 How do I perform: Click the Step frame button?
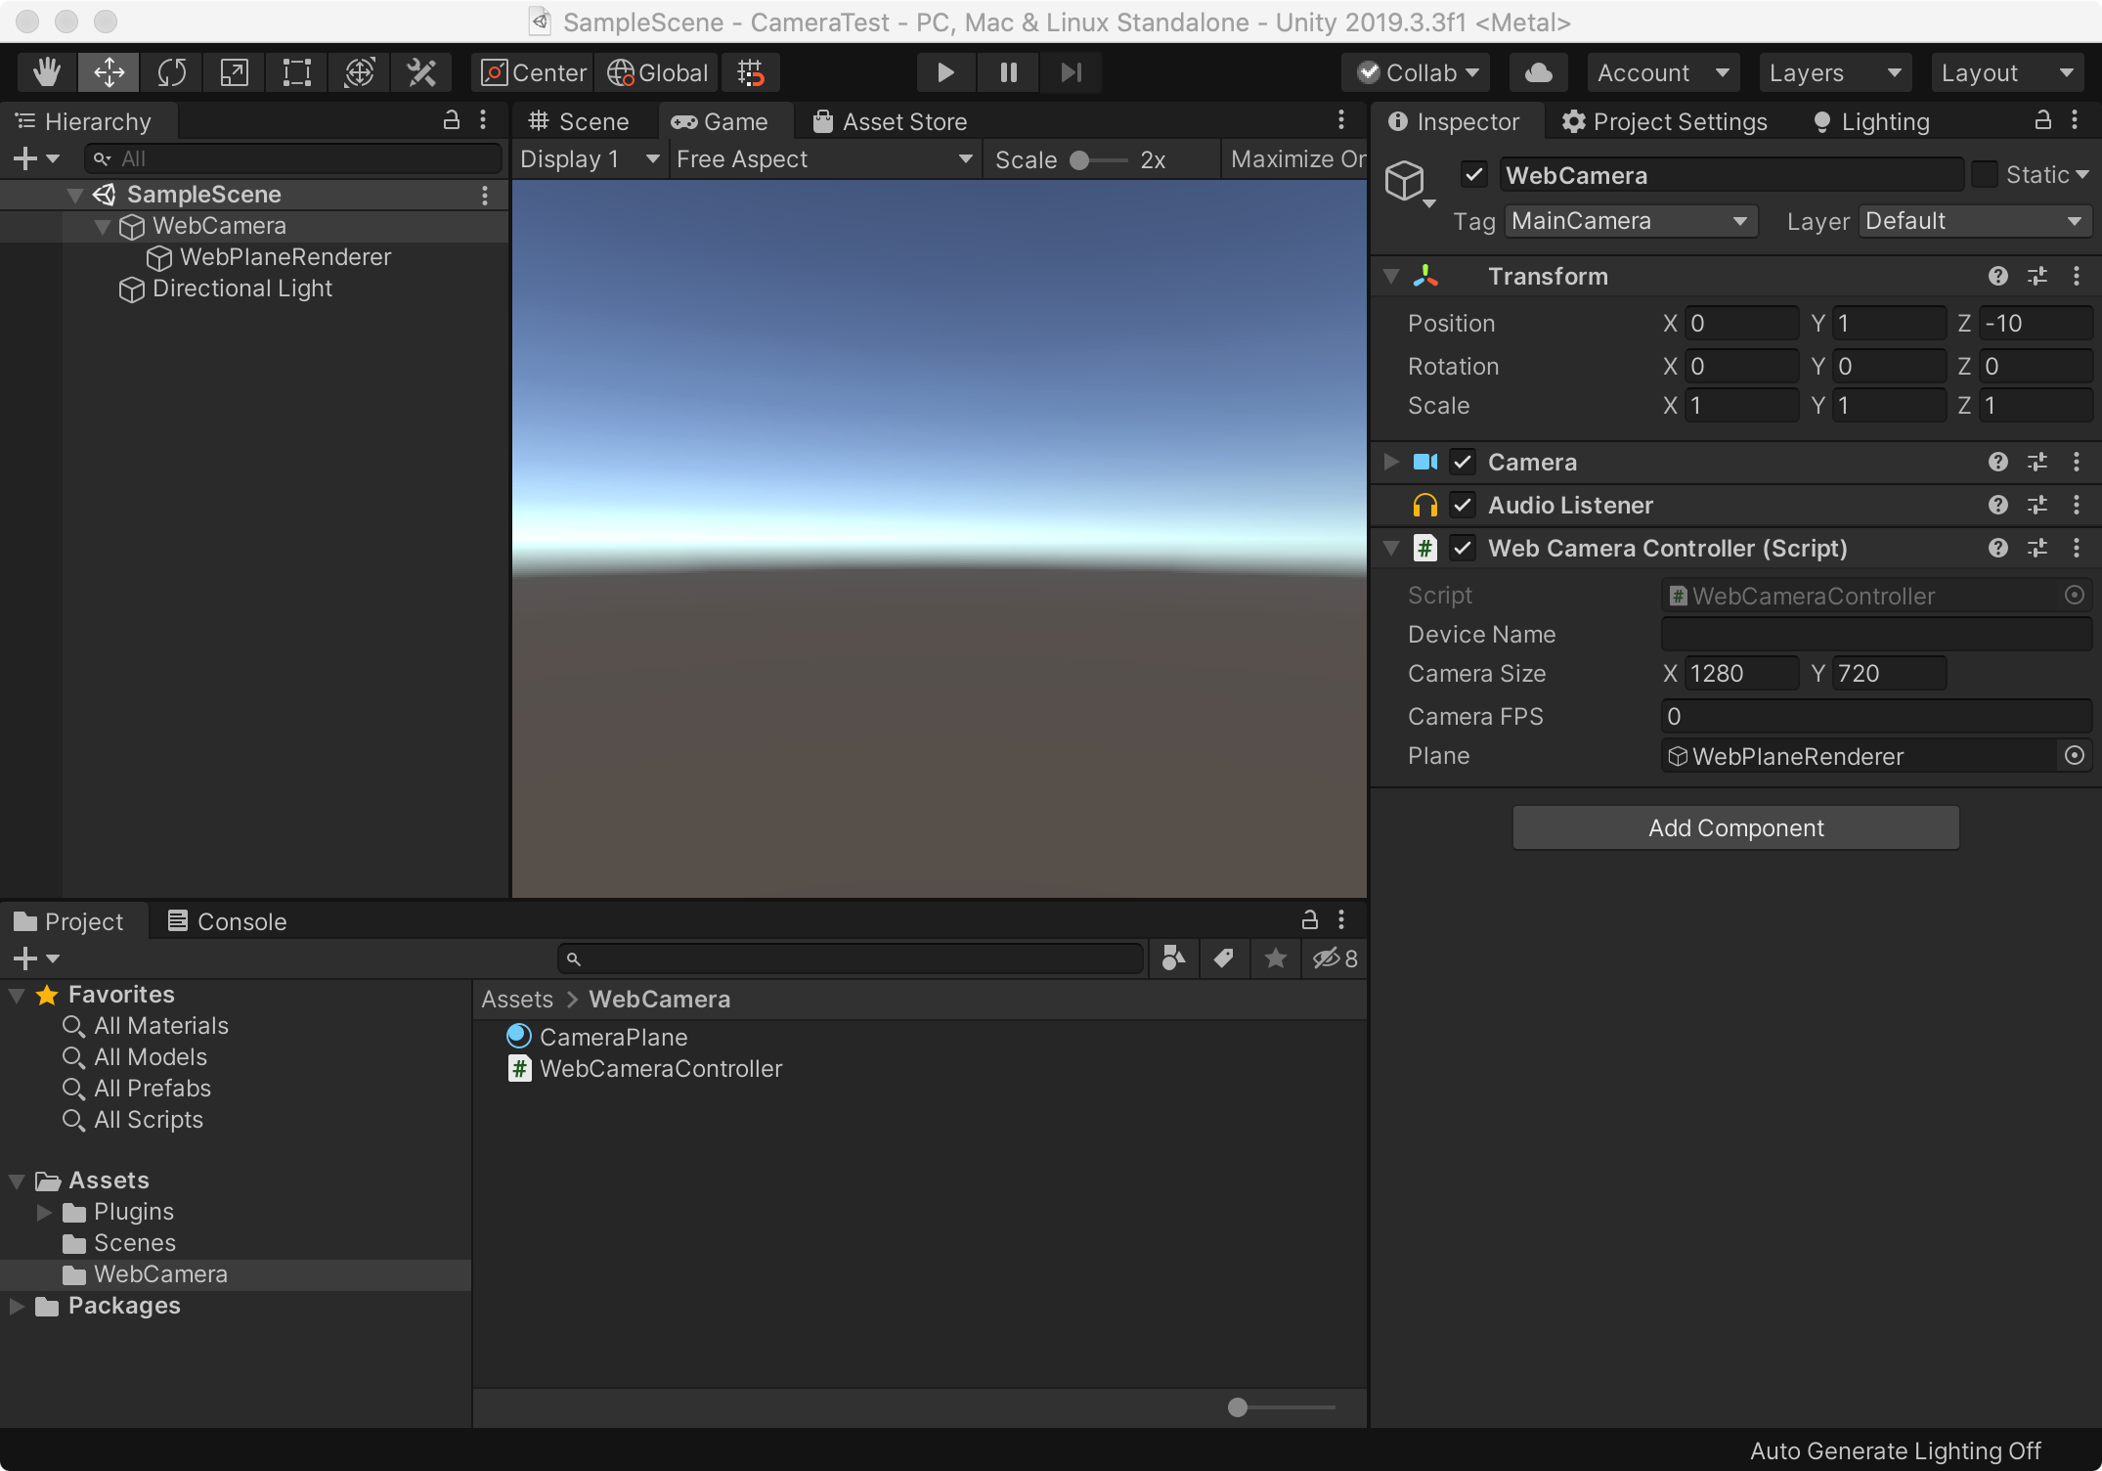pos(1071,72)
